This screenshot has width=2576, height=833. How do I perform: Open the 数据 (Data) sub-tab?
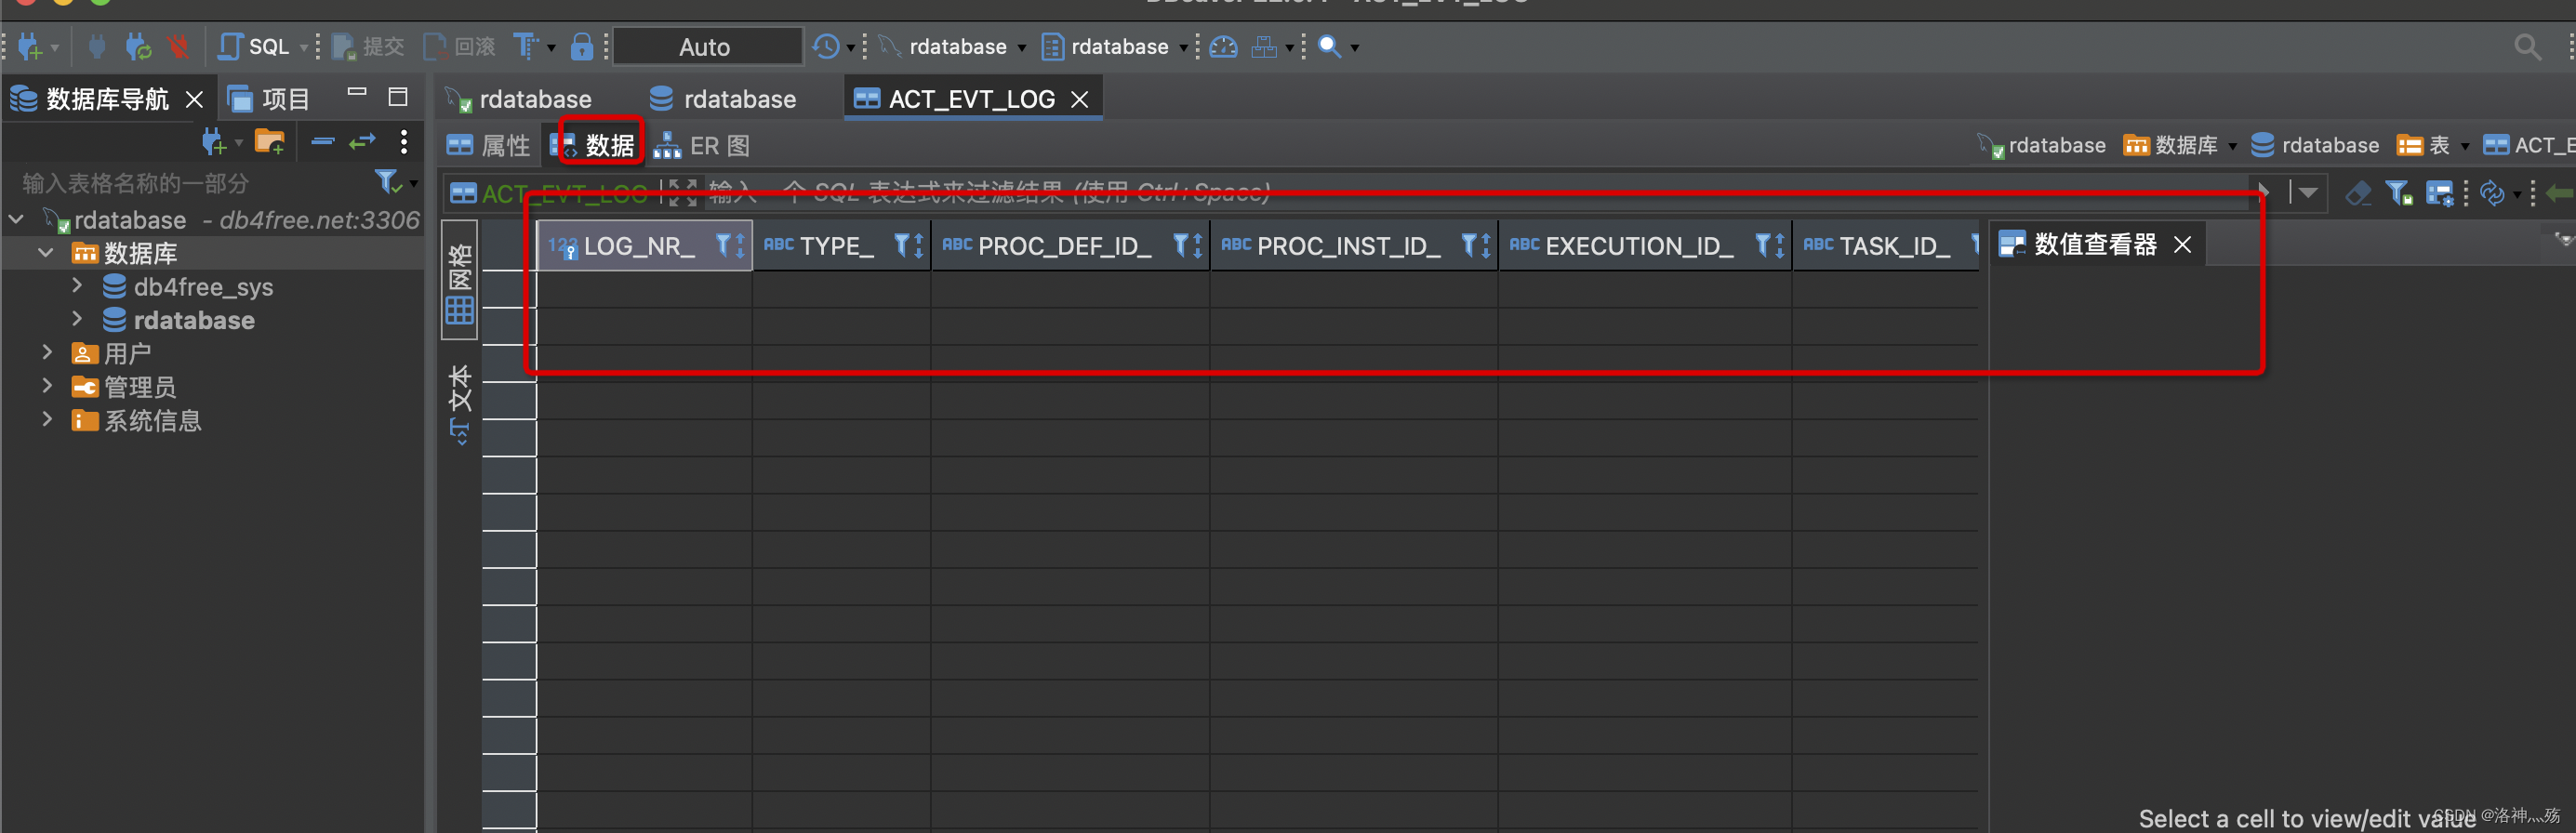[x=594, y=146]
